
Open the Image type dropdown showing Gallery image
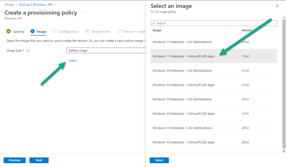click(x=106, y=50)
